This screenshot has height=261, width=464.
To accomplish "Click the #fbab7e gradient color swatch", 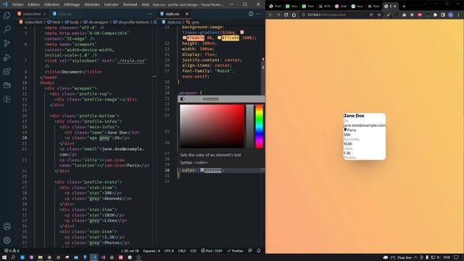I will [x=184, y=38].
